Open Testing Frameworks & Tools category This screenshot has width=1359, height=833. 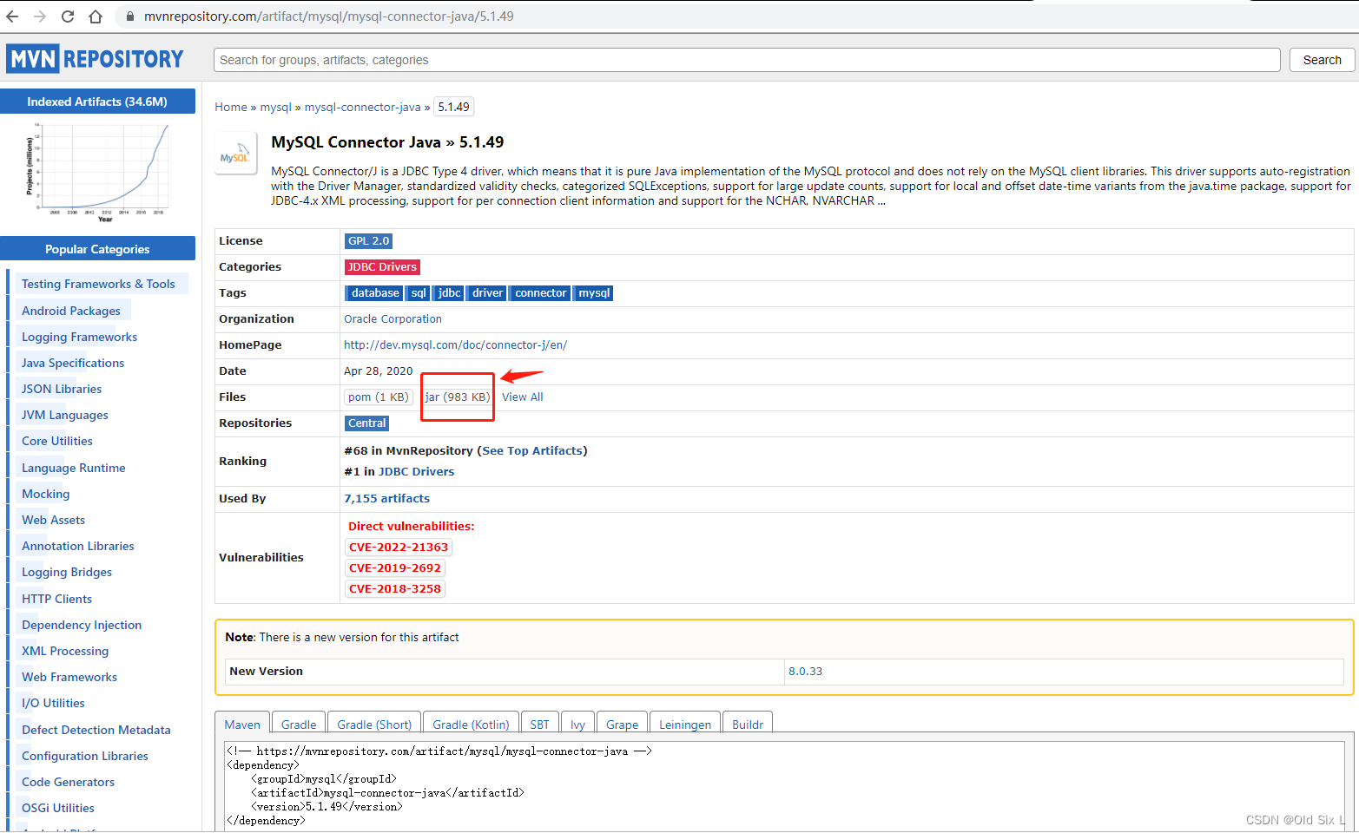point(98,284)
